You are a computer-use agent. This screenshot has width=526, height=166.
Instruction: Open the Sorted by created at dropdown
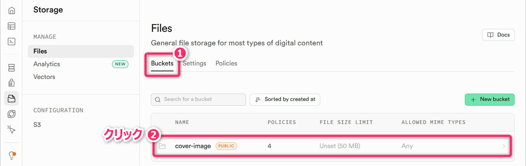(285, 99)
